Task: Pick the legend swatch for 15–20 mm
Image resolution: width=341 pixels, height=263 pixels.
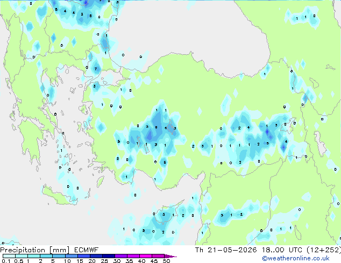Action: tap(83, 256)
